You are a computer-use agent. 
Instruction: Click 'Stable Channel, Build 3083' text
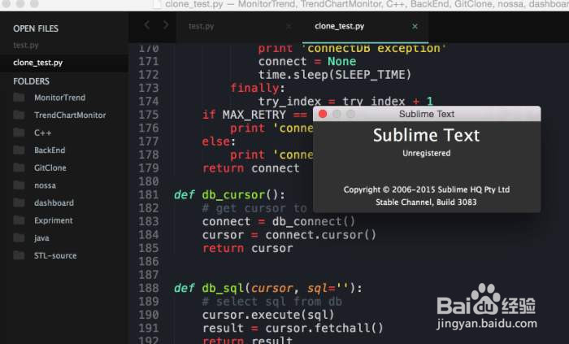pyautogui.click(x=426, y=202)
